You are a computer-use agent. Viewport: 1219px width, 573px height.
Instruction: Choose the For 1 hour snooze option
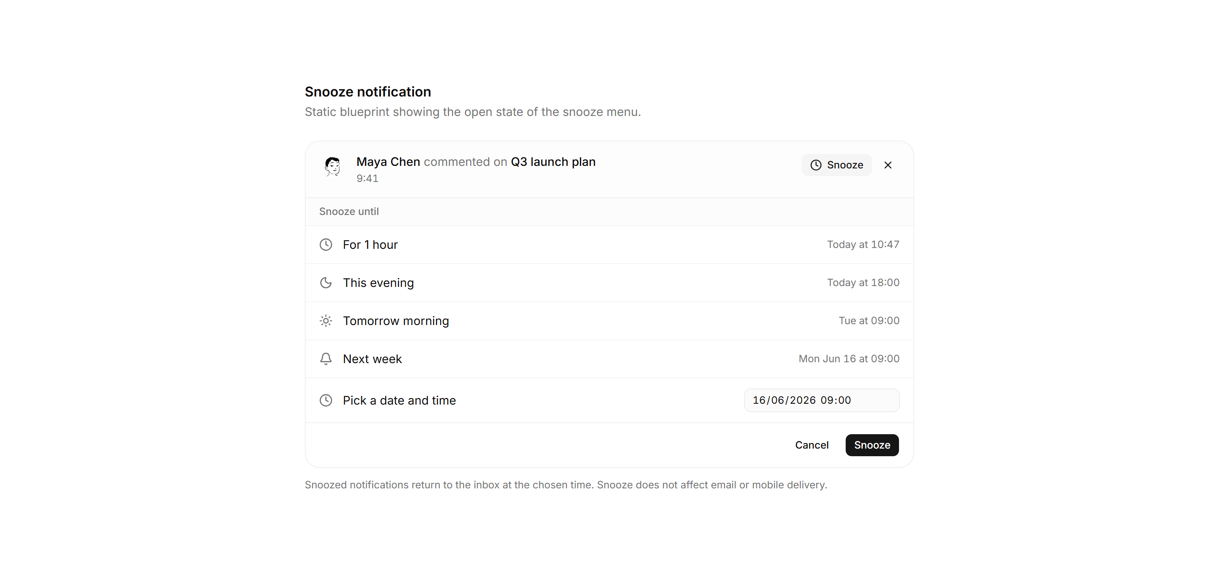tap(609, 245)
